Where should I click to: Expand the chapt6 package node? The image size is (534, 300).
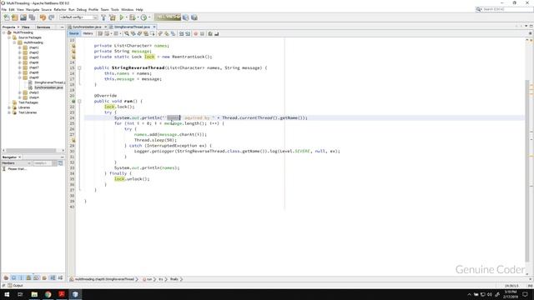tap(20, 62)
